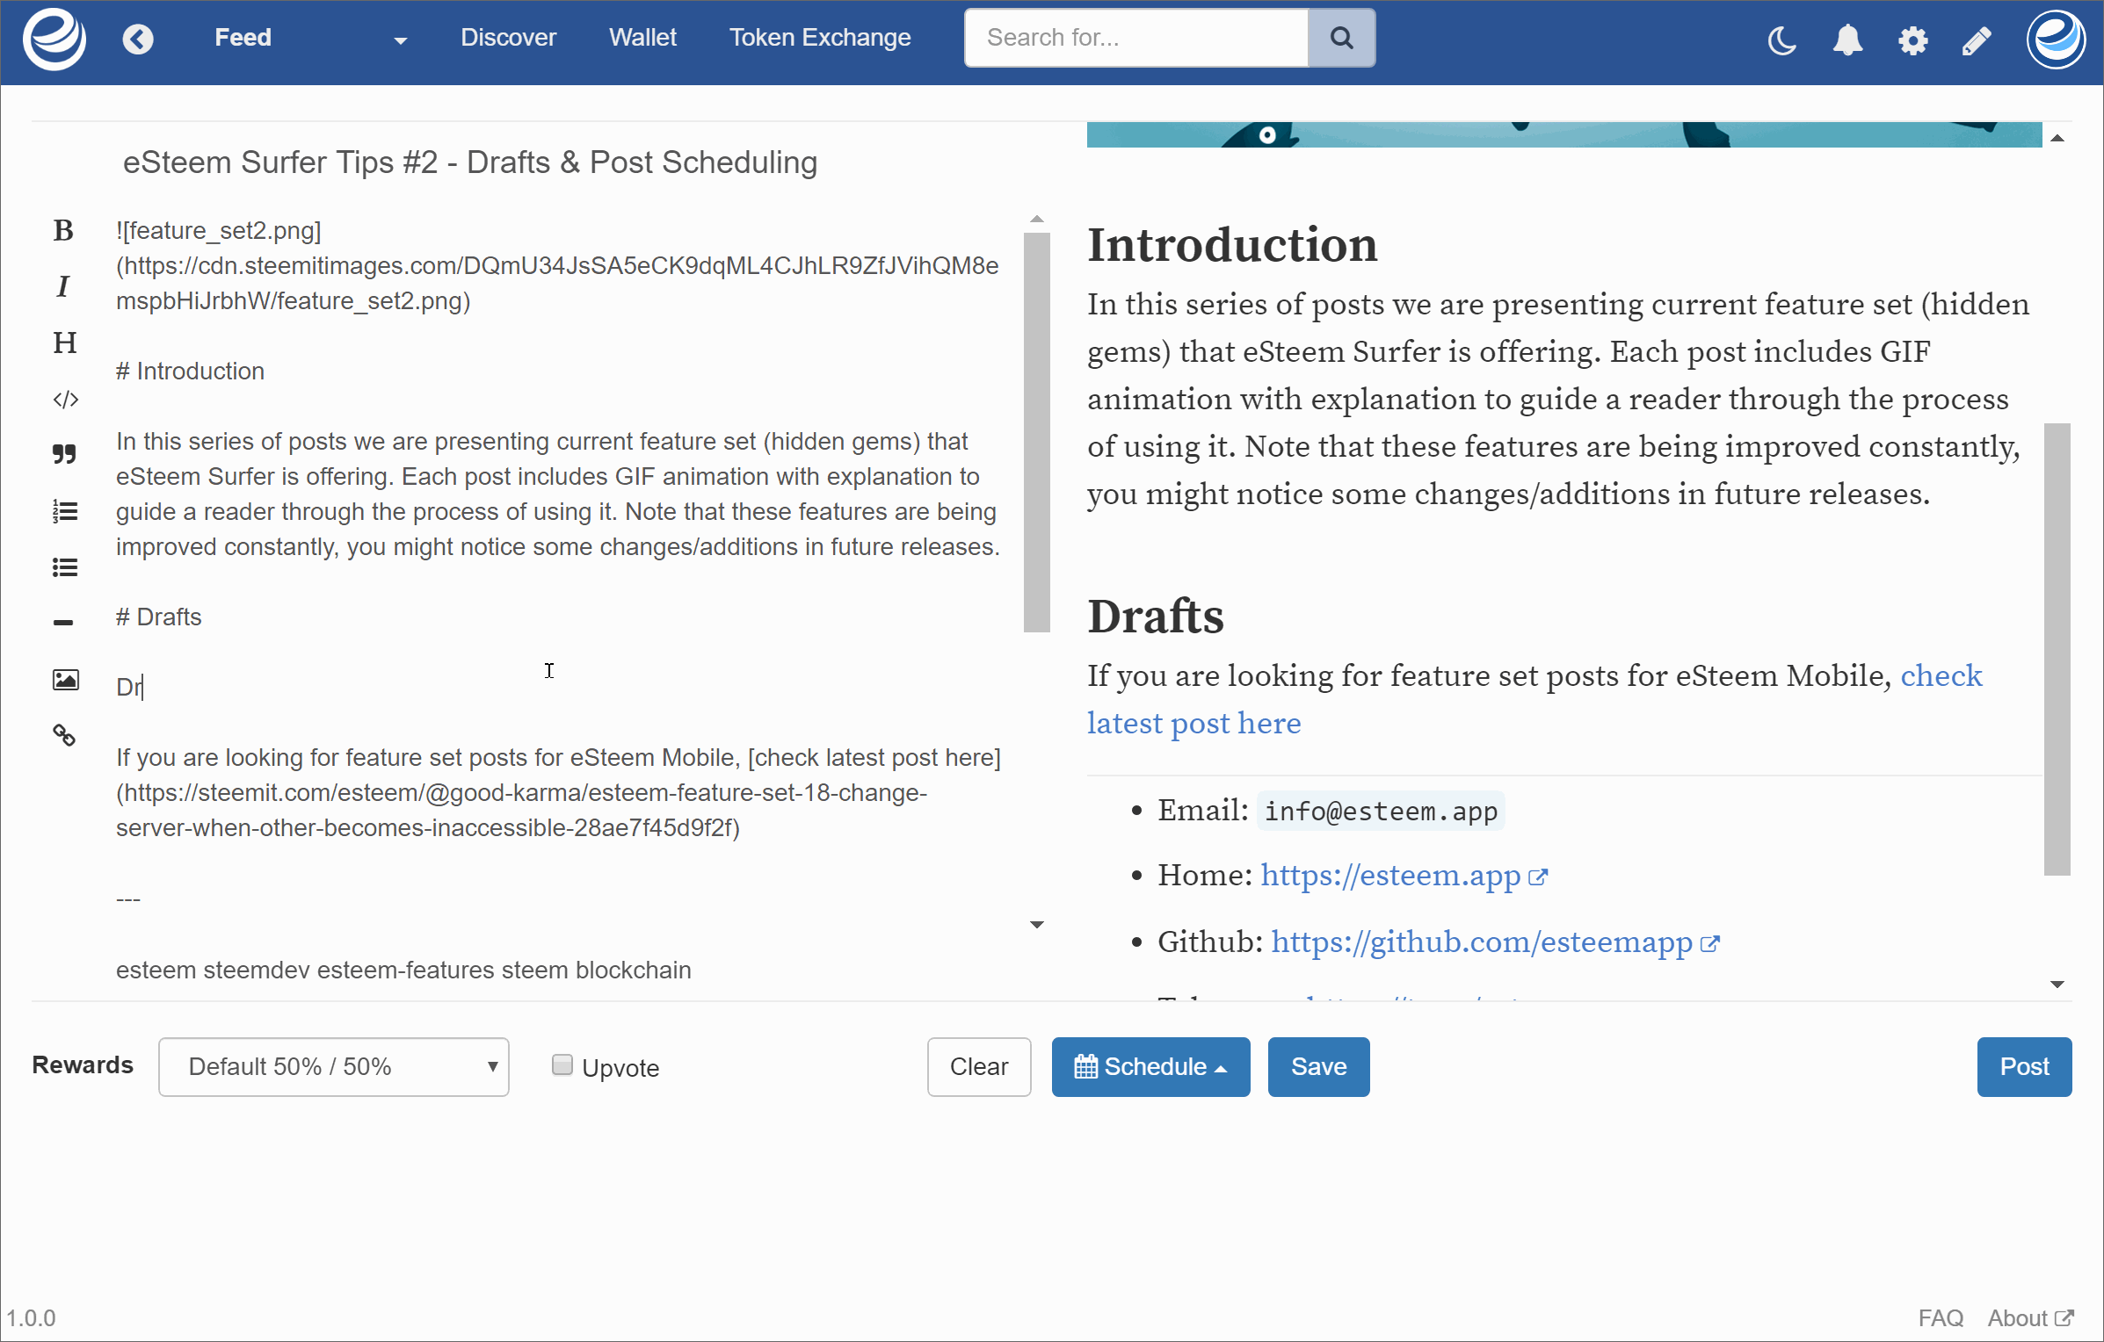This screenshot has width=2104, height=1342.
Task: Click the version number 1.0.0
Action: coord(31,1318)
